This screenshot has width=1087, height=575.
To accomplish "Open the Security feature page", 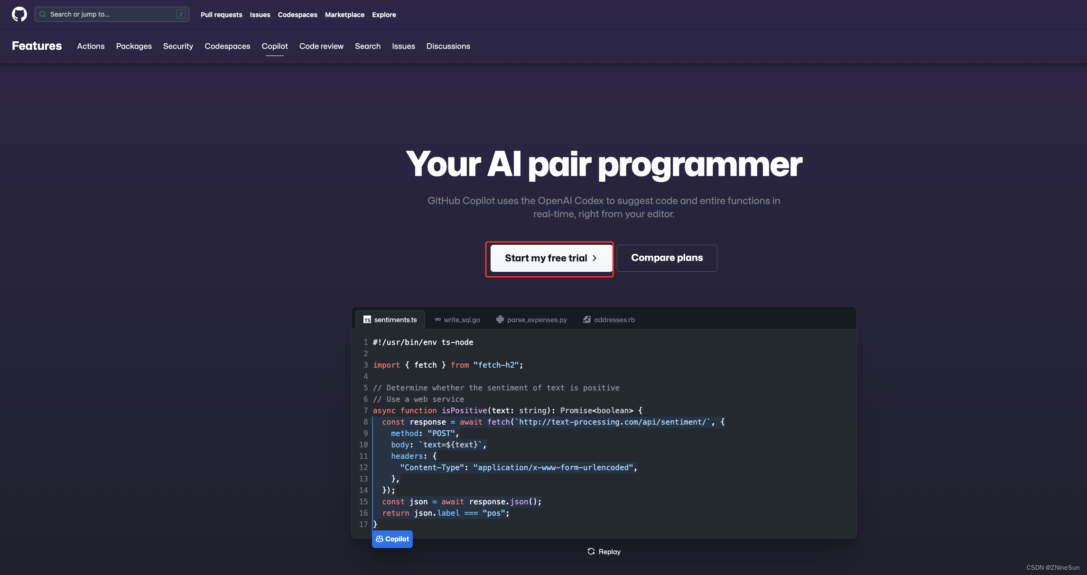I will pyautogui.click(x=178, y=46).
